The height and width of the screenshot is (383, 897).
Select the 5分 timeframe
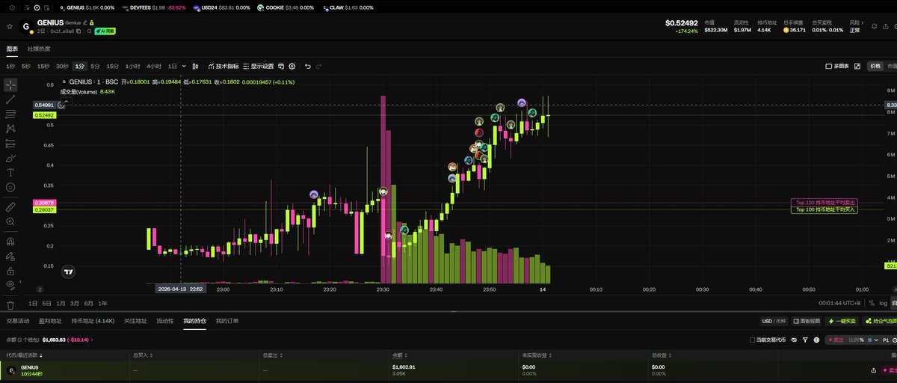point(95,66)
